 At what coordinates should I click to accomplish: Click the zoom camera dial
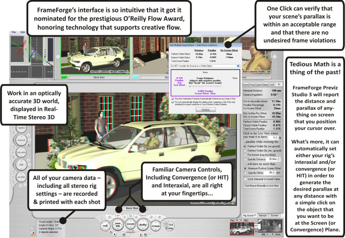coord(130,224)
